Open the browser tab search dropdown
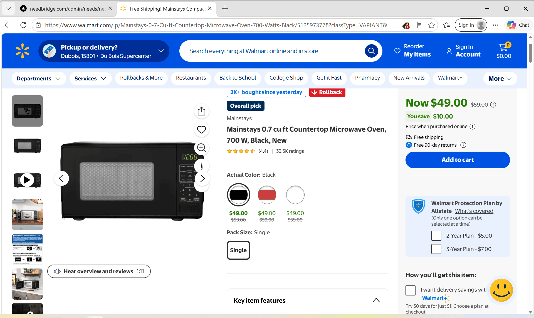This screenshot has width=534, height=318. tap(8, 9)
